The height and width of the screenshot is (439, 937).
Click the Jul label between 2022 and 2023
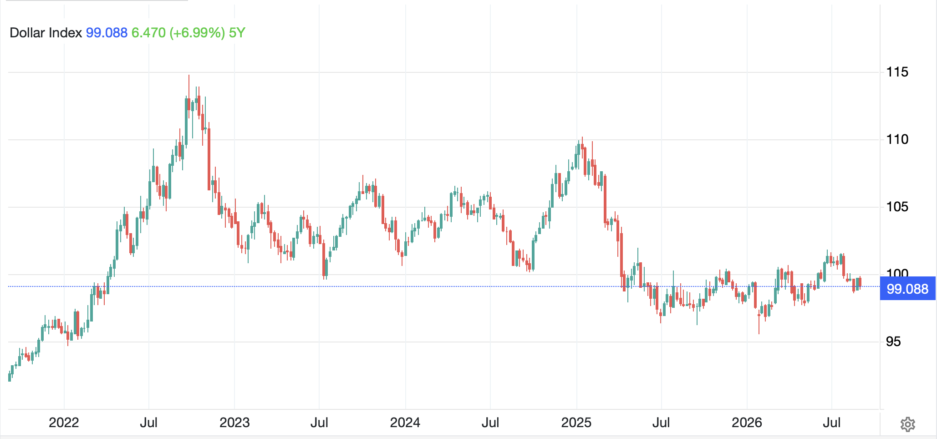click(x=148, y=423)
